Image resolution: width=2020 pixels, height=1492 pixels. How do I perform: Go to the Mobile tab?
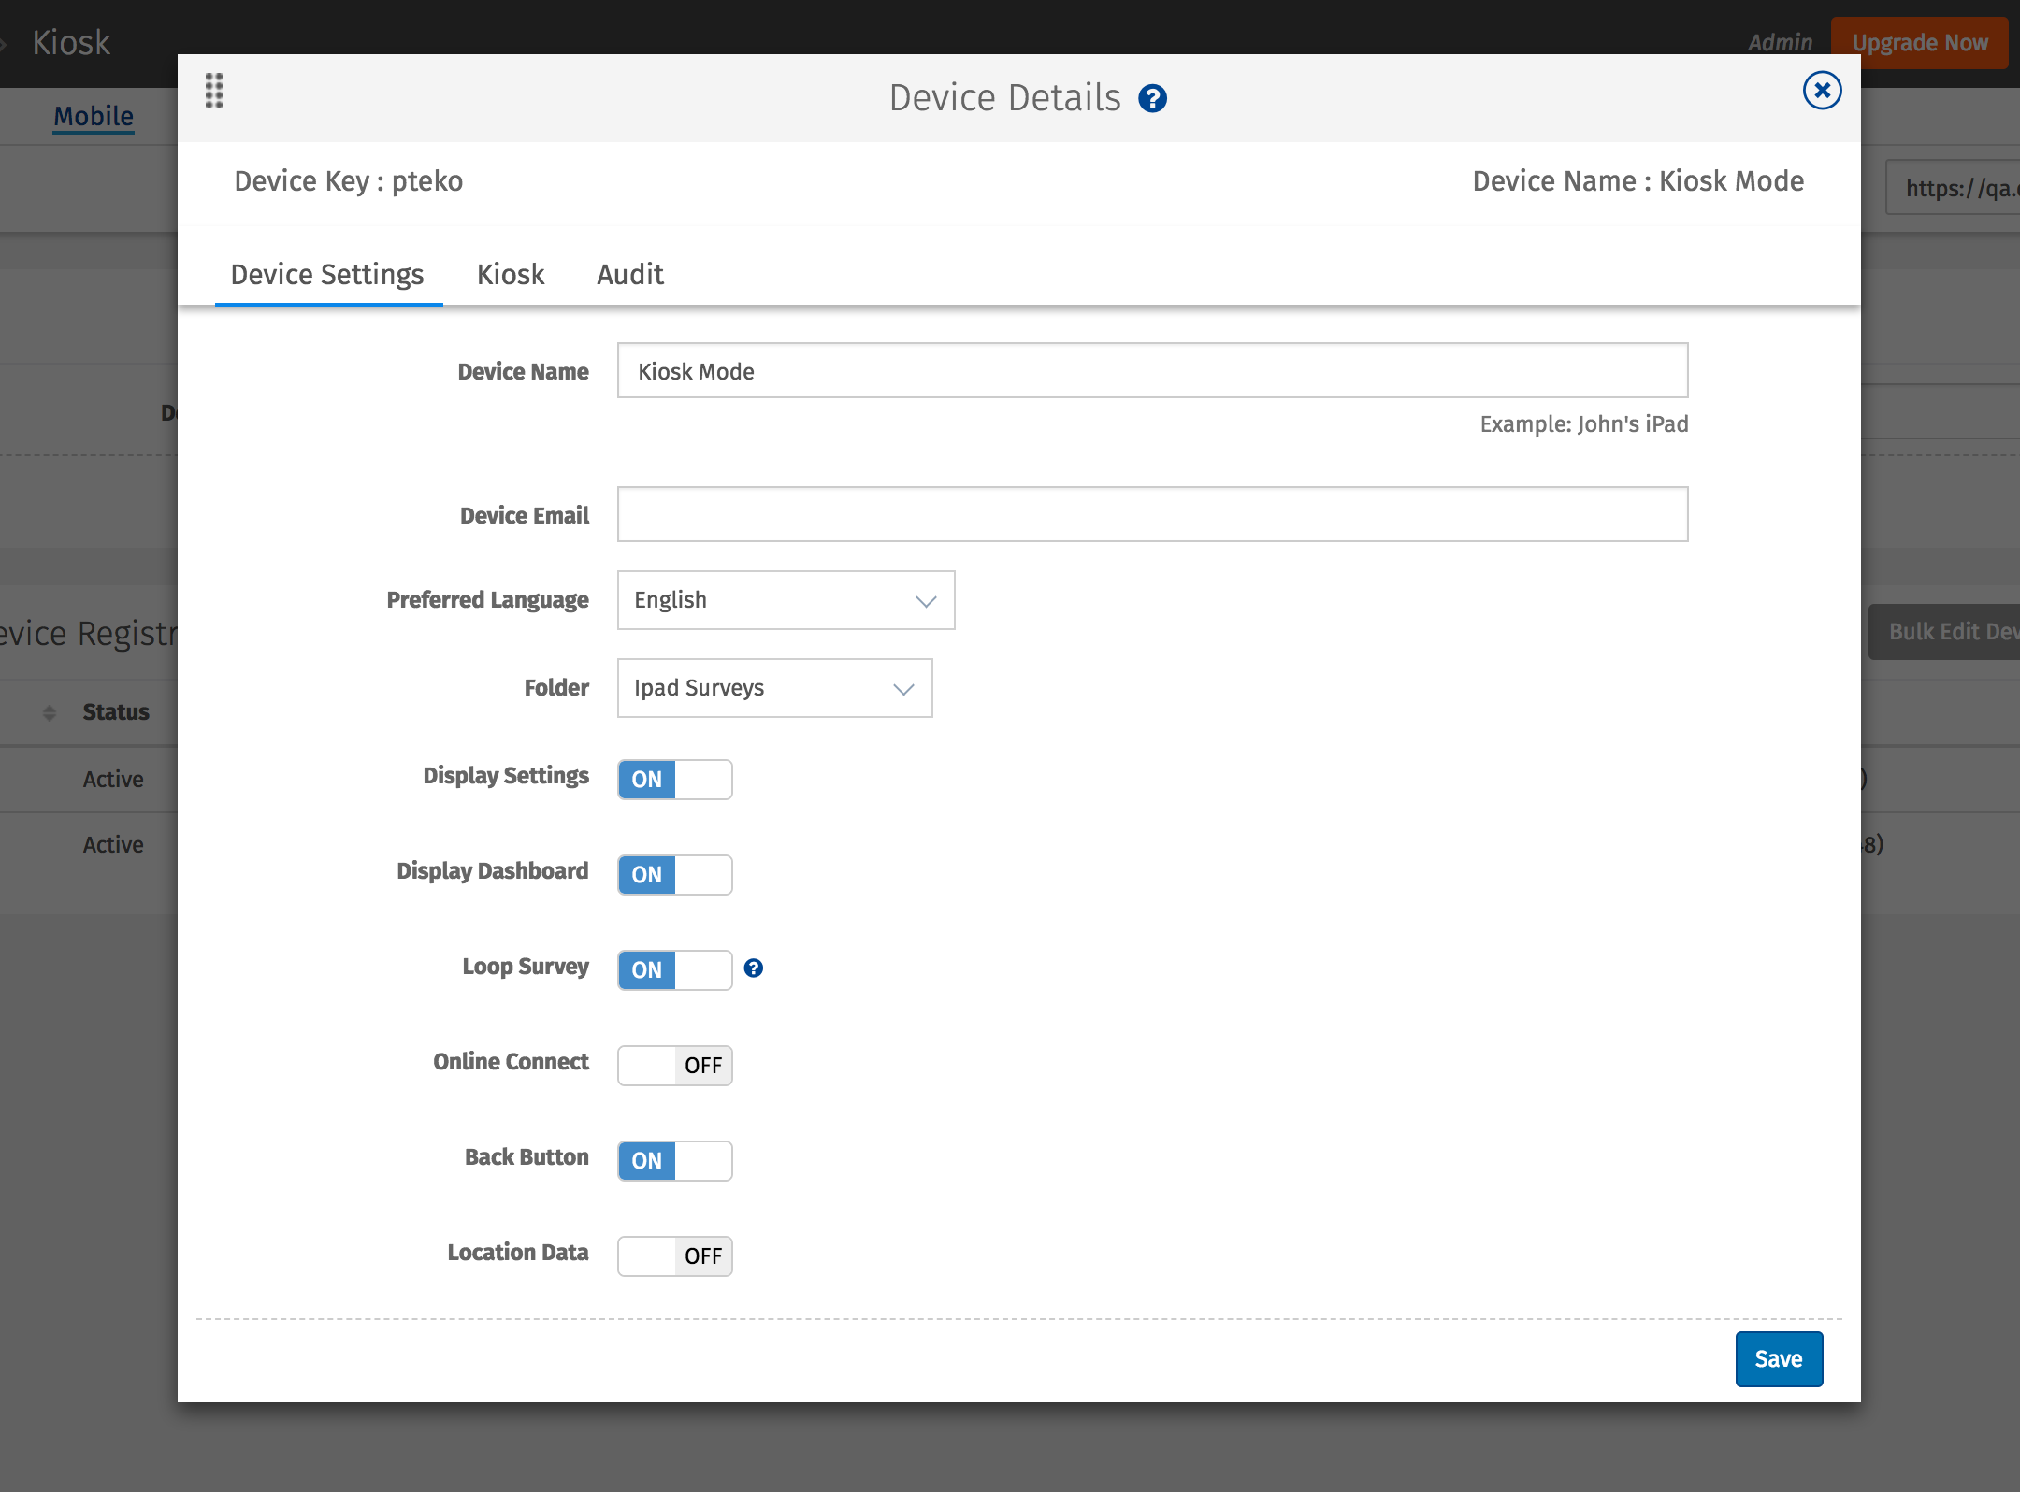click(93, 116)
